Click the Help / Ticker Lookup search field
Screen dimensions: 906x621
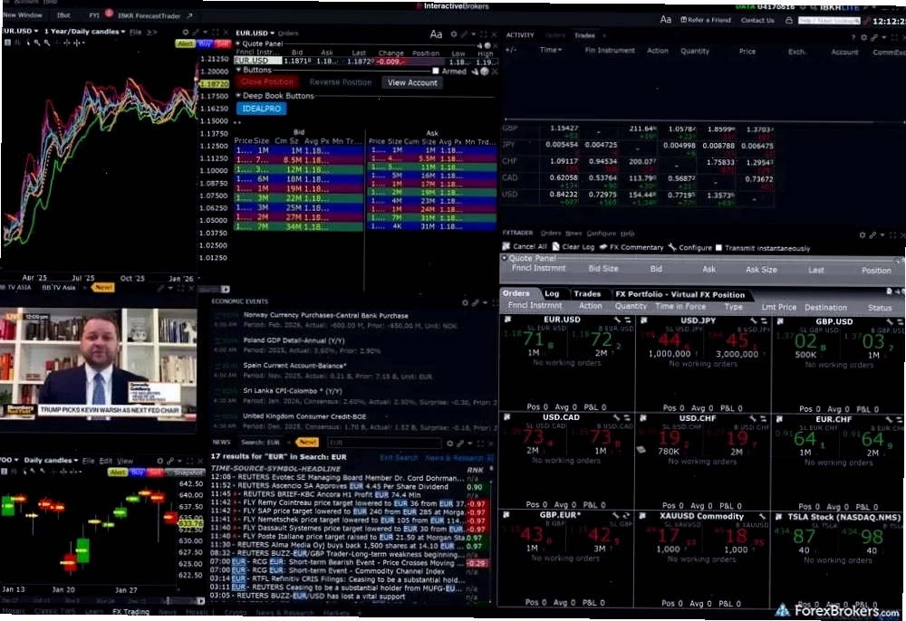829,20
